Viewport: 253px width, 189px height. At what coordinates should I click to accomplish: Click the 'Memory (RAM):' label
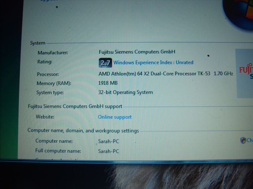click(x=54, y=84)
